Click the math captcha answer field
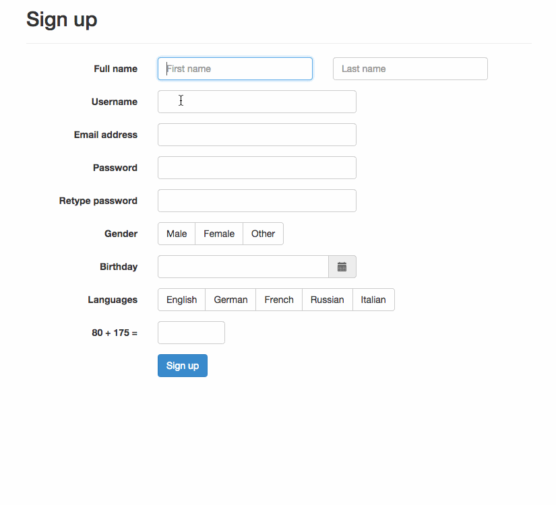This screenshot has height=505, width=556. click(191, 333)
